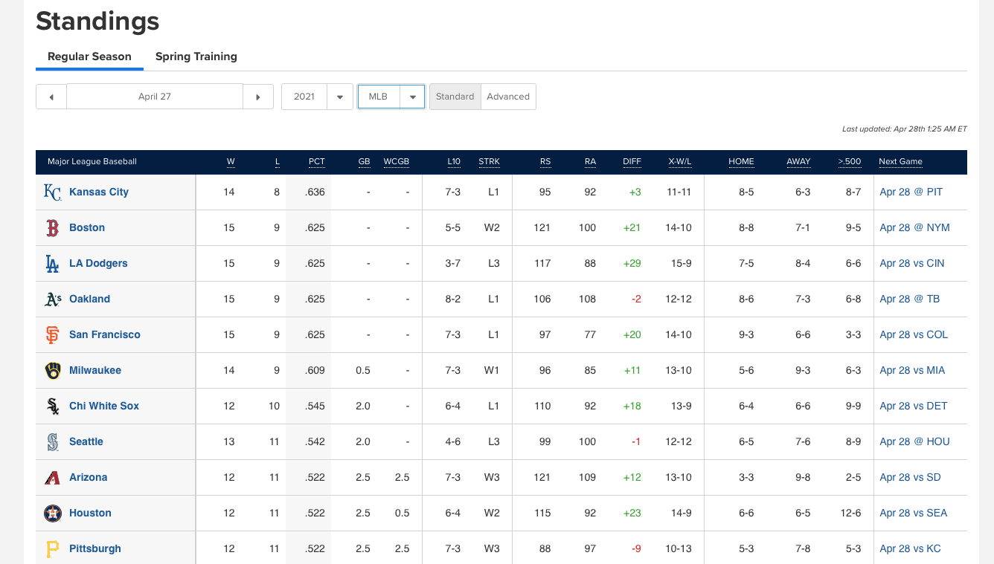Open the Apr 28 vs KC game link
The image size is (994, 564).
pos(911,548)
